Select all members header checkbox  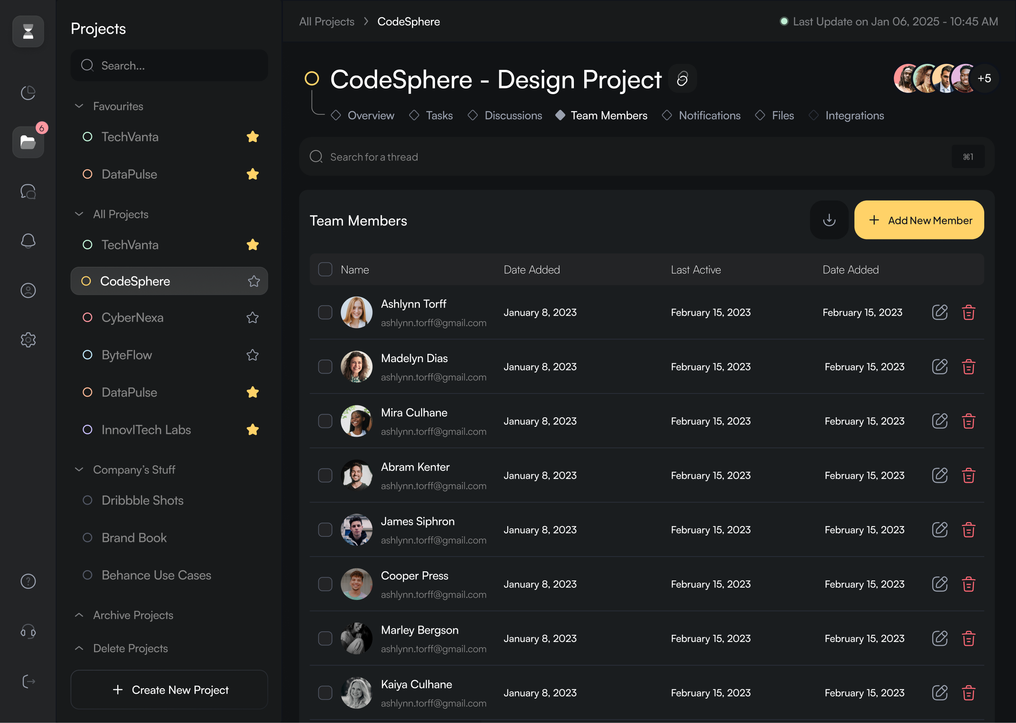[x=325, y=269]
